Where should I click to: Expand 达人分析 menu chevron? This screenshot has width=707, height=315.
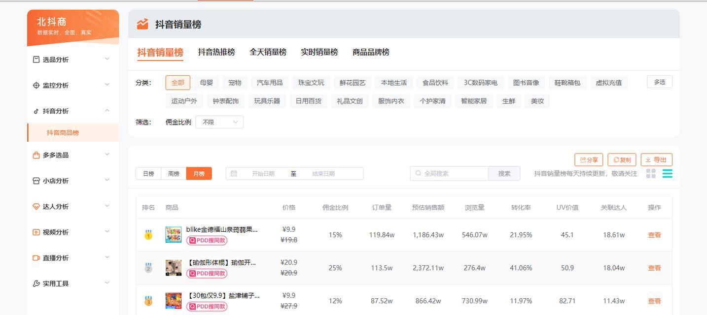point(107,206)
